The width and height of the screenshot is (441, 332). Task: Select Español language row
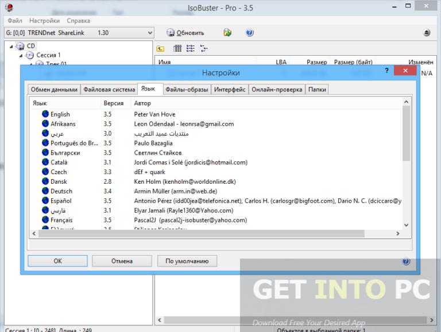(x=216, y=200)
